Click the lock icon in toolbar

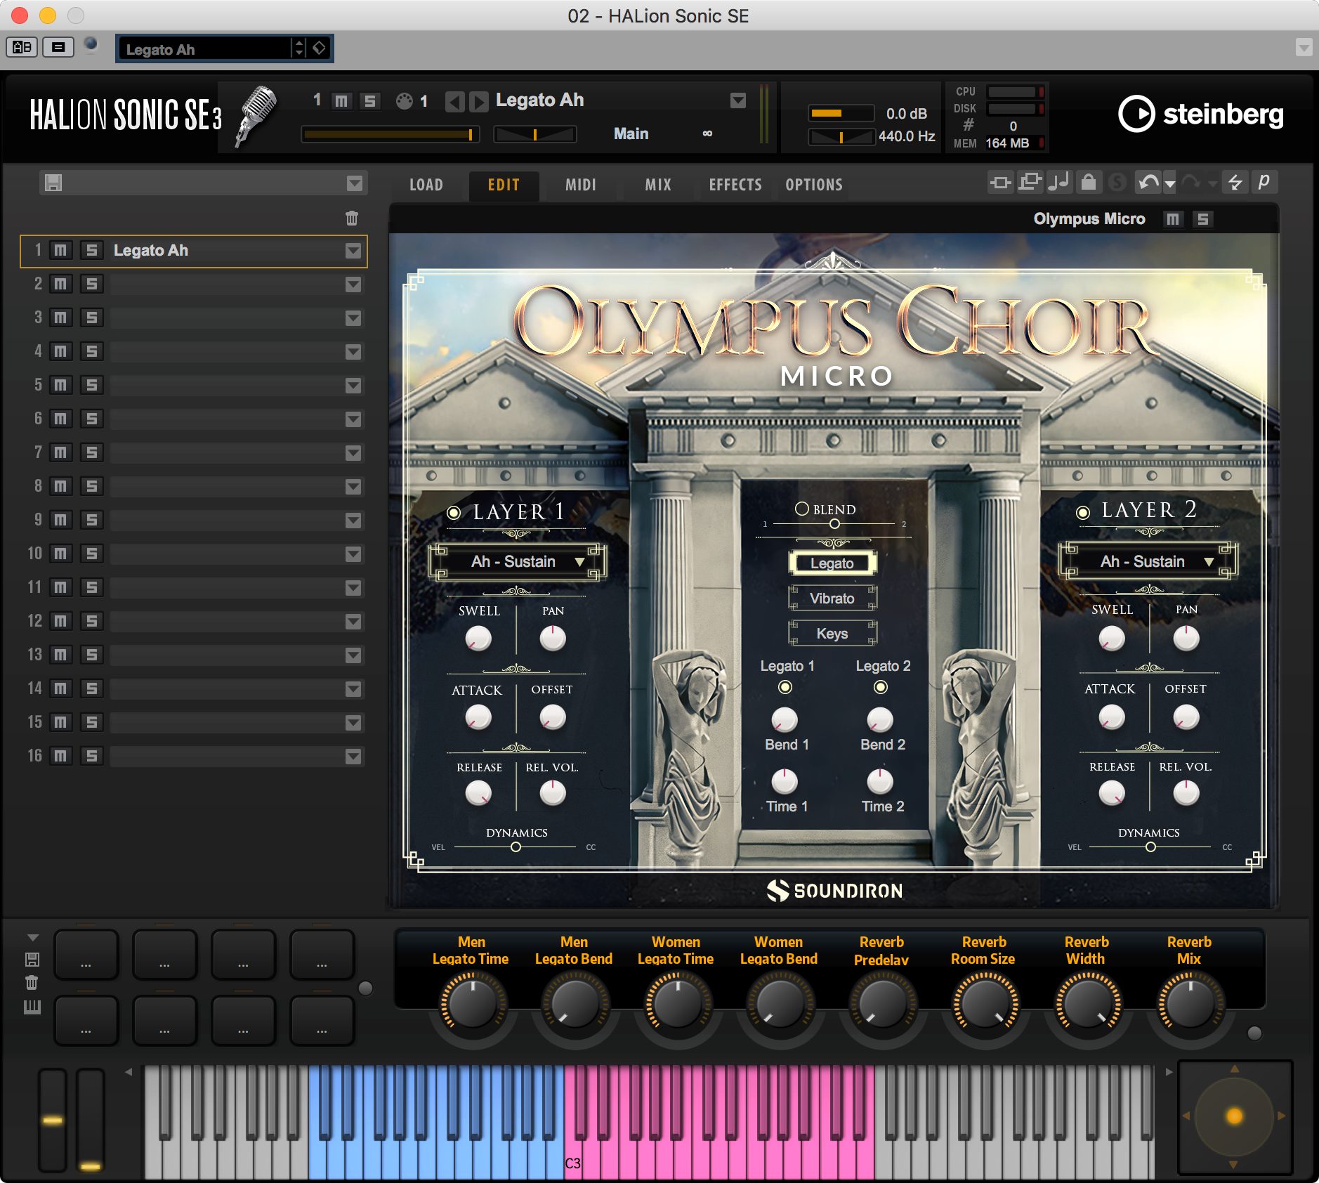pos(1088,183)
